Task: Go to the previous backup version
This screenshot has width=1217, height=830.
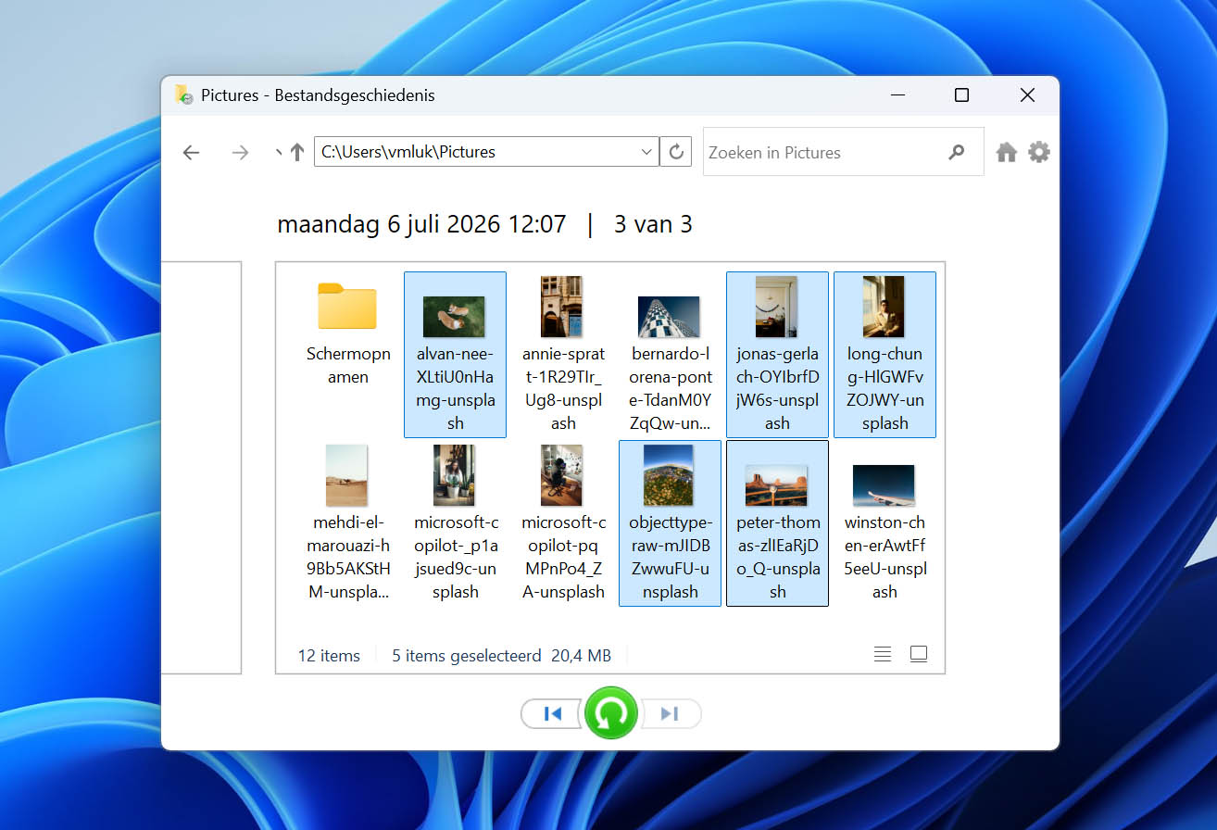Action: coord(553,713)
